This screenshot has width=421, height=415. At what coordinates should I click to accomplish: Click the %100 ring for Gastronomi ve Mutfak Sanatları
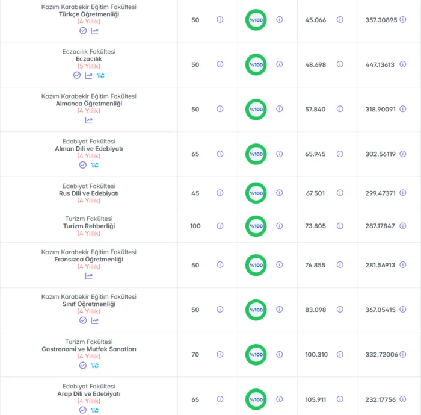(x=256, y=355)
